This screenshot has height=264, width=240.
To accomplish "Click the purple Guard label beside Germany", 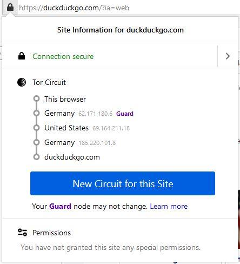I will [x=125, y=114].
